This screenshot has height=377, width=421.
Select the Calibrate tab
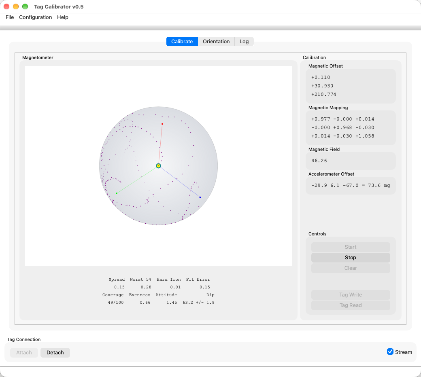pyautogui.click(x=182, y=42)
